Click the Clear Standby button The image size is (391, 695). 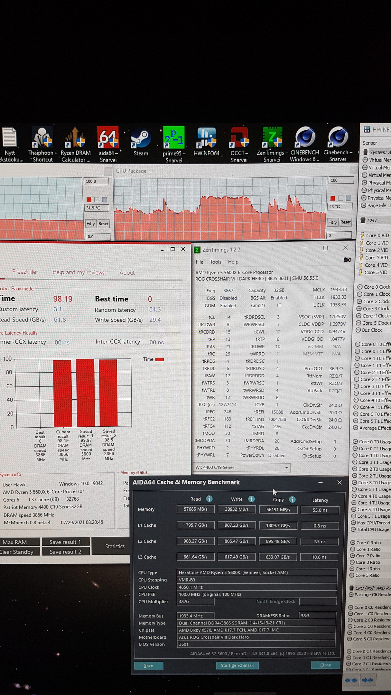coord(20,552)
